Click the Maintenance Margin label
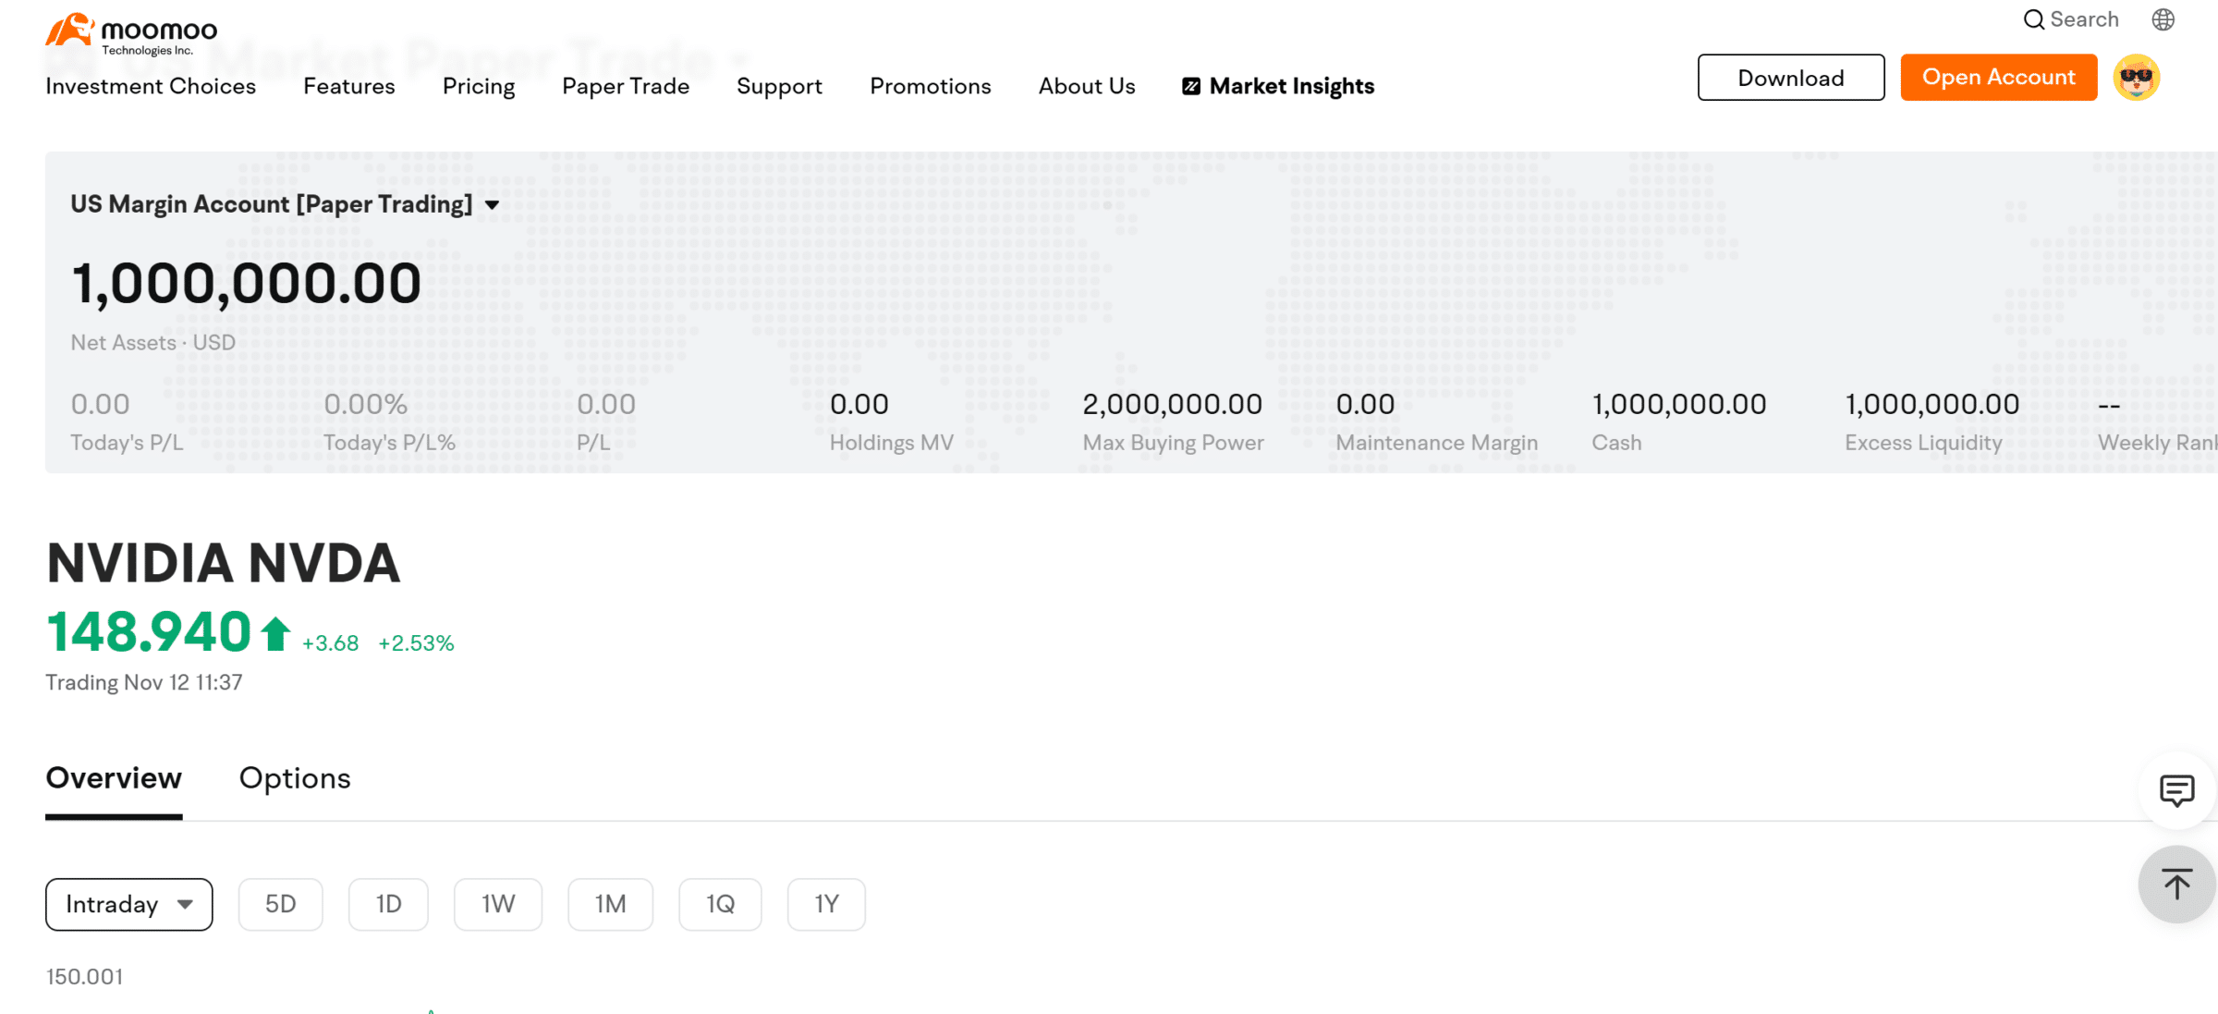The width and height of the screenshot is (2218, 1014). point(1436,443)
